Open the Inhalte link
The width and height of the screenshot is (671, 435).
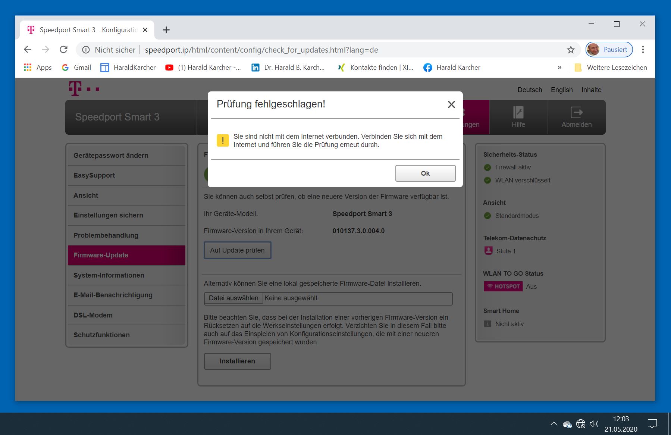coord(591,90)
